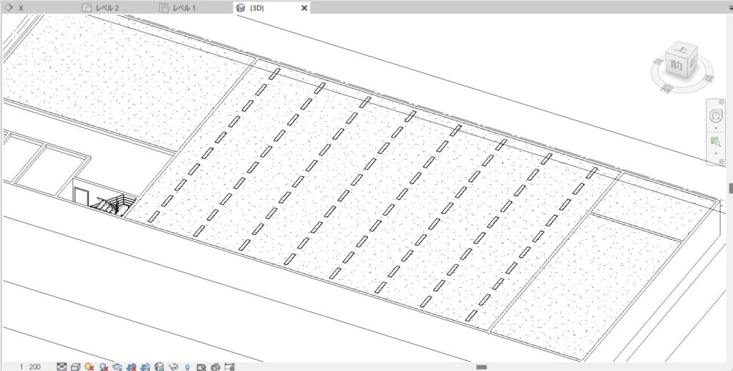The width and height of the screenshot is (733, 371).
Task: Click the Temporary View Properties icon
Action: 201,366
